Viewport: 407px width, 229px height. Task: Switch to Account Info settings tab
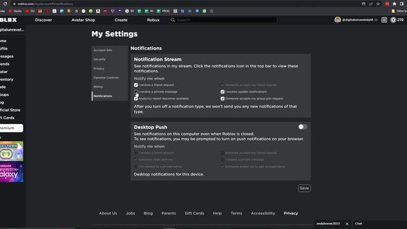coord(110,50)
